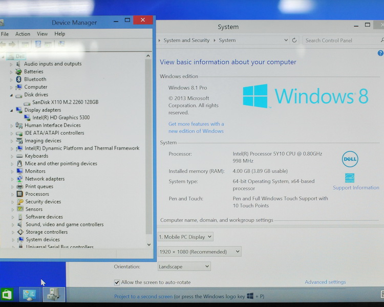Image resolution: width=384 pixels, height=307 pixels.
Task: Select Intel(R) HD Graphics 5300 adapter
Action: (x=61, y=118)
